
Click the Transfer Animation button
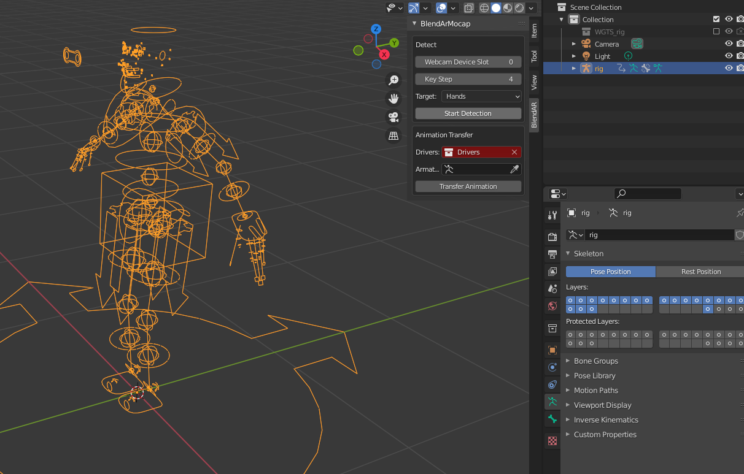coord(468,186)
